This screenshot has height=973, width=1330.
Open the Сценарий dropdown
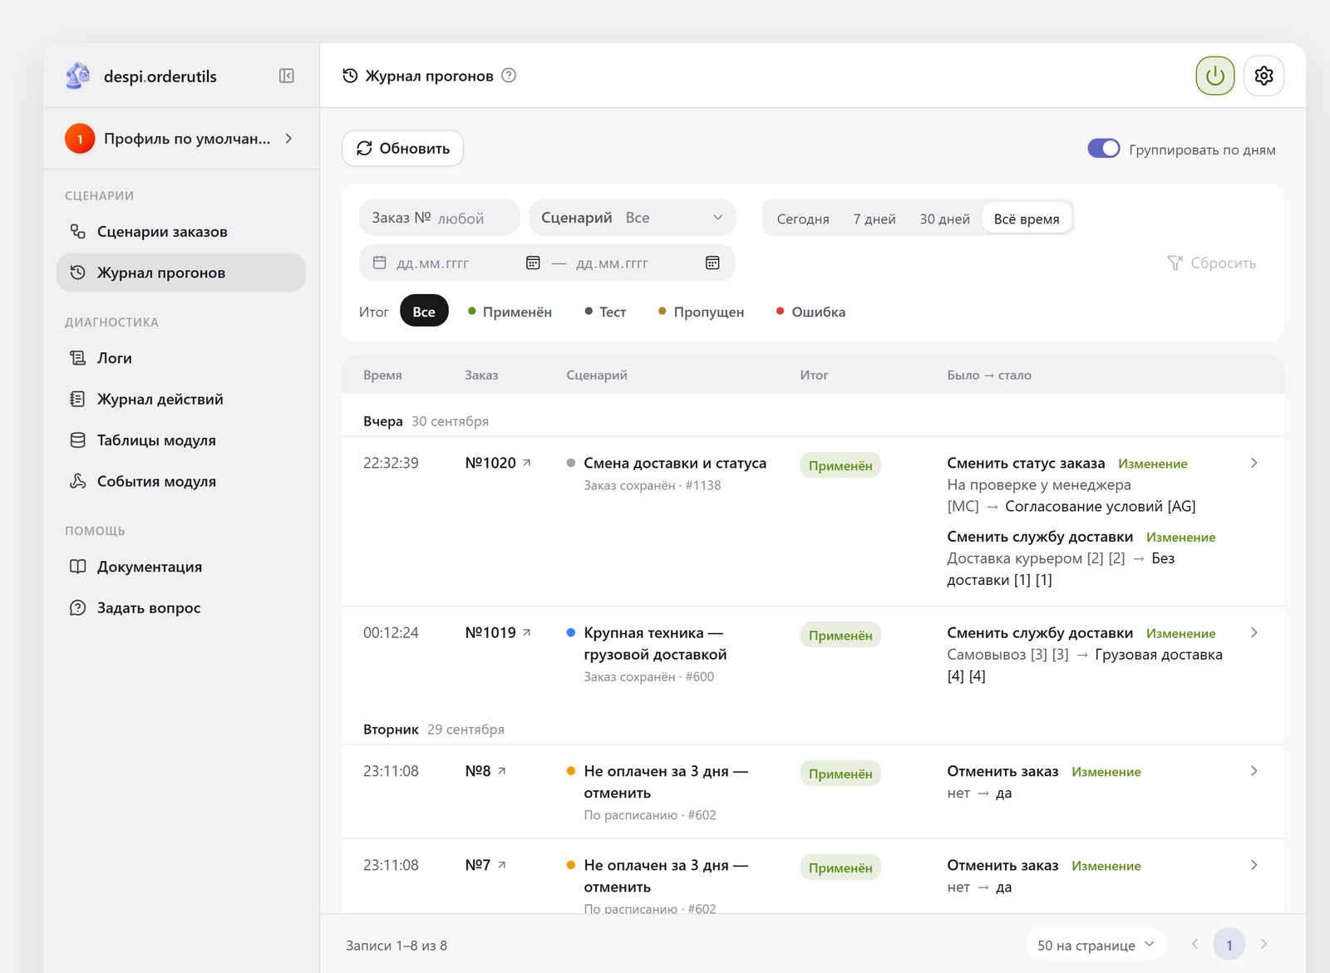(633, 218)
